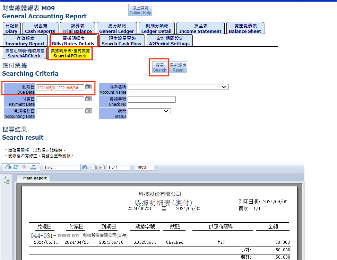Expand the Status dropdown
Image resolution: width=337 pixels, height=260 pixels.
[166, 111]
